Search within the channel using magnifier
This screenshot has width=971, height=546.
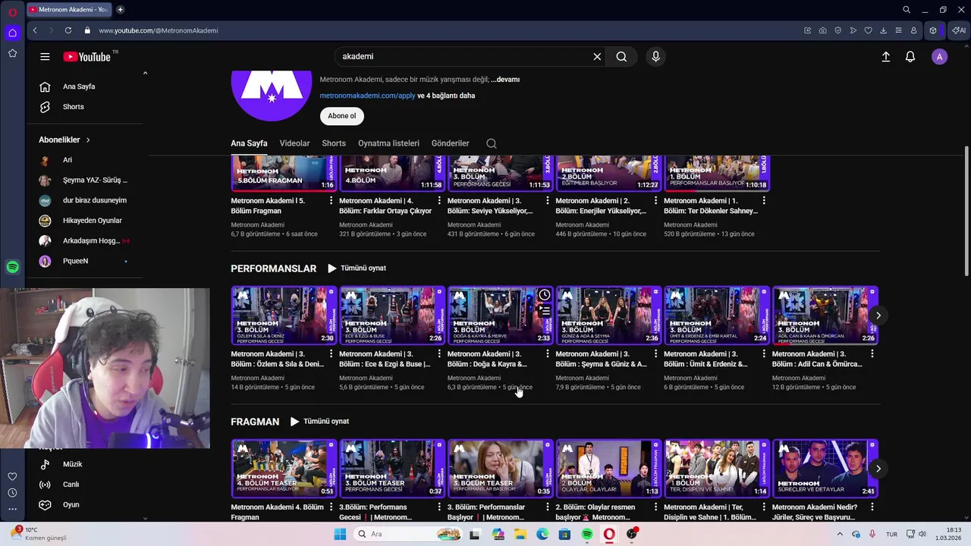[x=492, y=143]
